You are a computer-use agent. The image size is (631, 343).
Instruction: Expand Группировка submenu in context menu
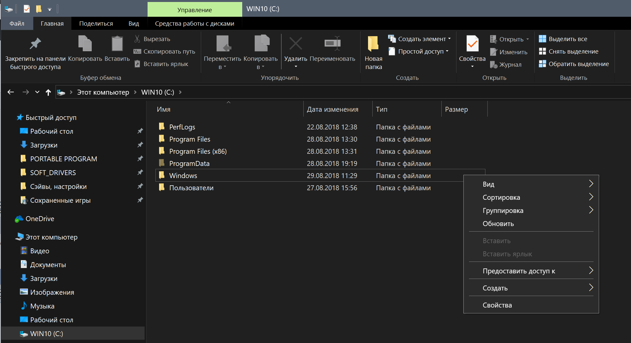coord(591,210)
